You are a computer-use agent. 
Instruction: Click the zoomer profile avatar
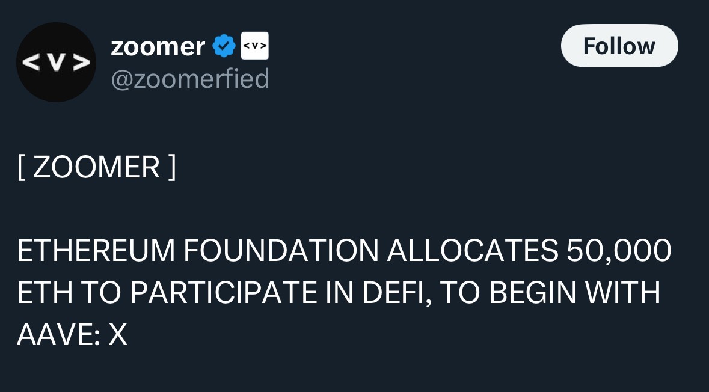click(56, 63)
